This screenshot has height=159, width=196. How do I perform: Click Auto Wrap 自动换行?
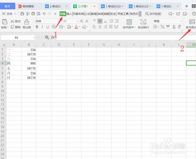[143, 24]
